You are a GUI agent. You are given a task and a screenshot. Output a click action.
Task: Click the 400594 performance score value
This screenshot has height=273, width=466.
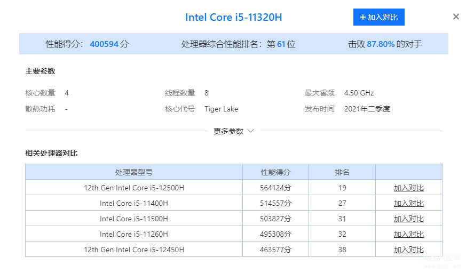(104, 44)
